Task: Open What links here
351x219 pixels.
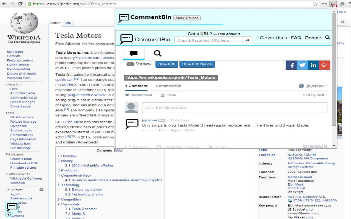Action: [22, 117]
